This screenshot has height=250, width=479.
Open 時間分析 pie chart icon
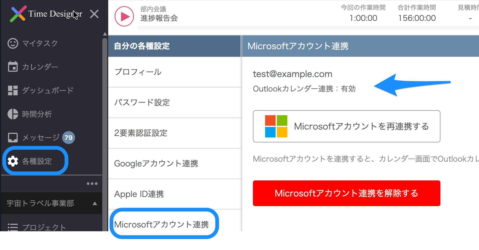pos(13,114)
